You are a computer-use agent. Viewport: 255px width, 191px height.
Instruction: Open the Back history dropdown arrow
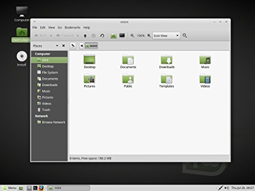(x=51, y=36)
